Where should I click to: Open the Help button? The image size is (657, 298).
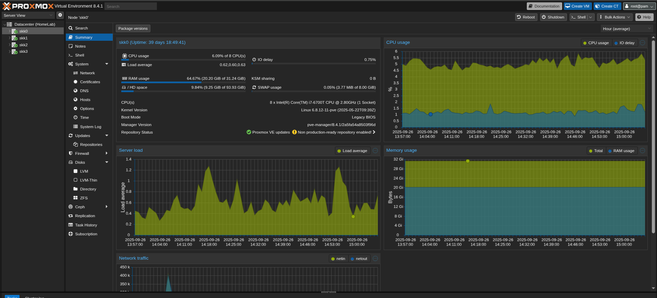[x=644, y=17]
